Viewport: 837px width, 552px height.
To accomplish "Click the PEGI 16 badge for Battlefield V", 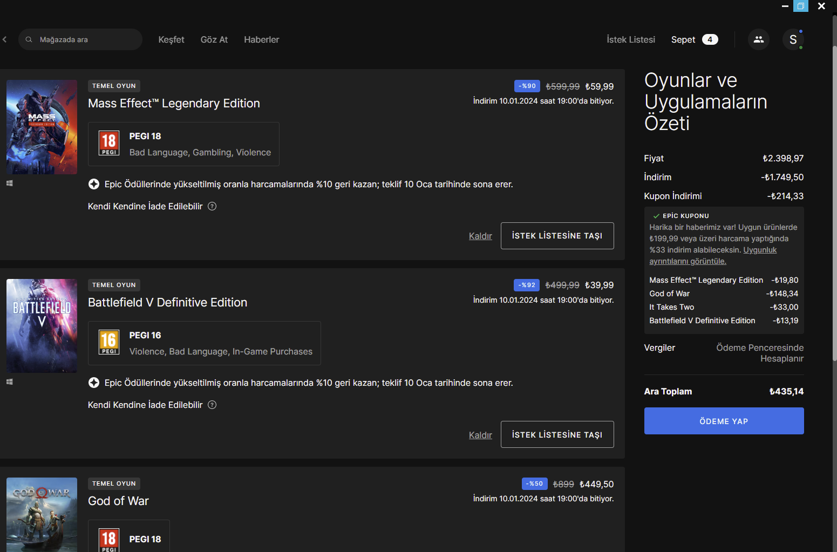I will pos(109,343).
